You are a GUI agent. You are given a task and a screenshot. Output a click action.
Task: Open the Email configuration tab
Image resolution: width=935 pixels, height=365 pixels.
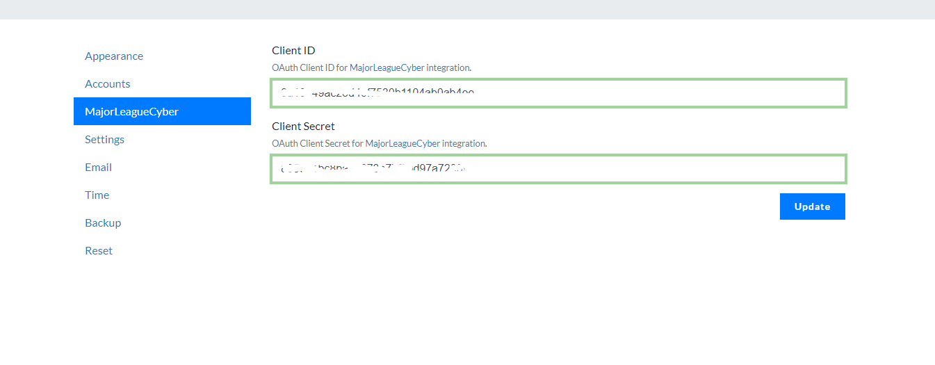coord(99,168)
